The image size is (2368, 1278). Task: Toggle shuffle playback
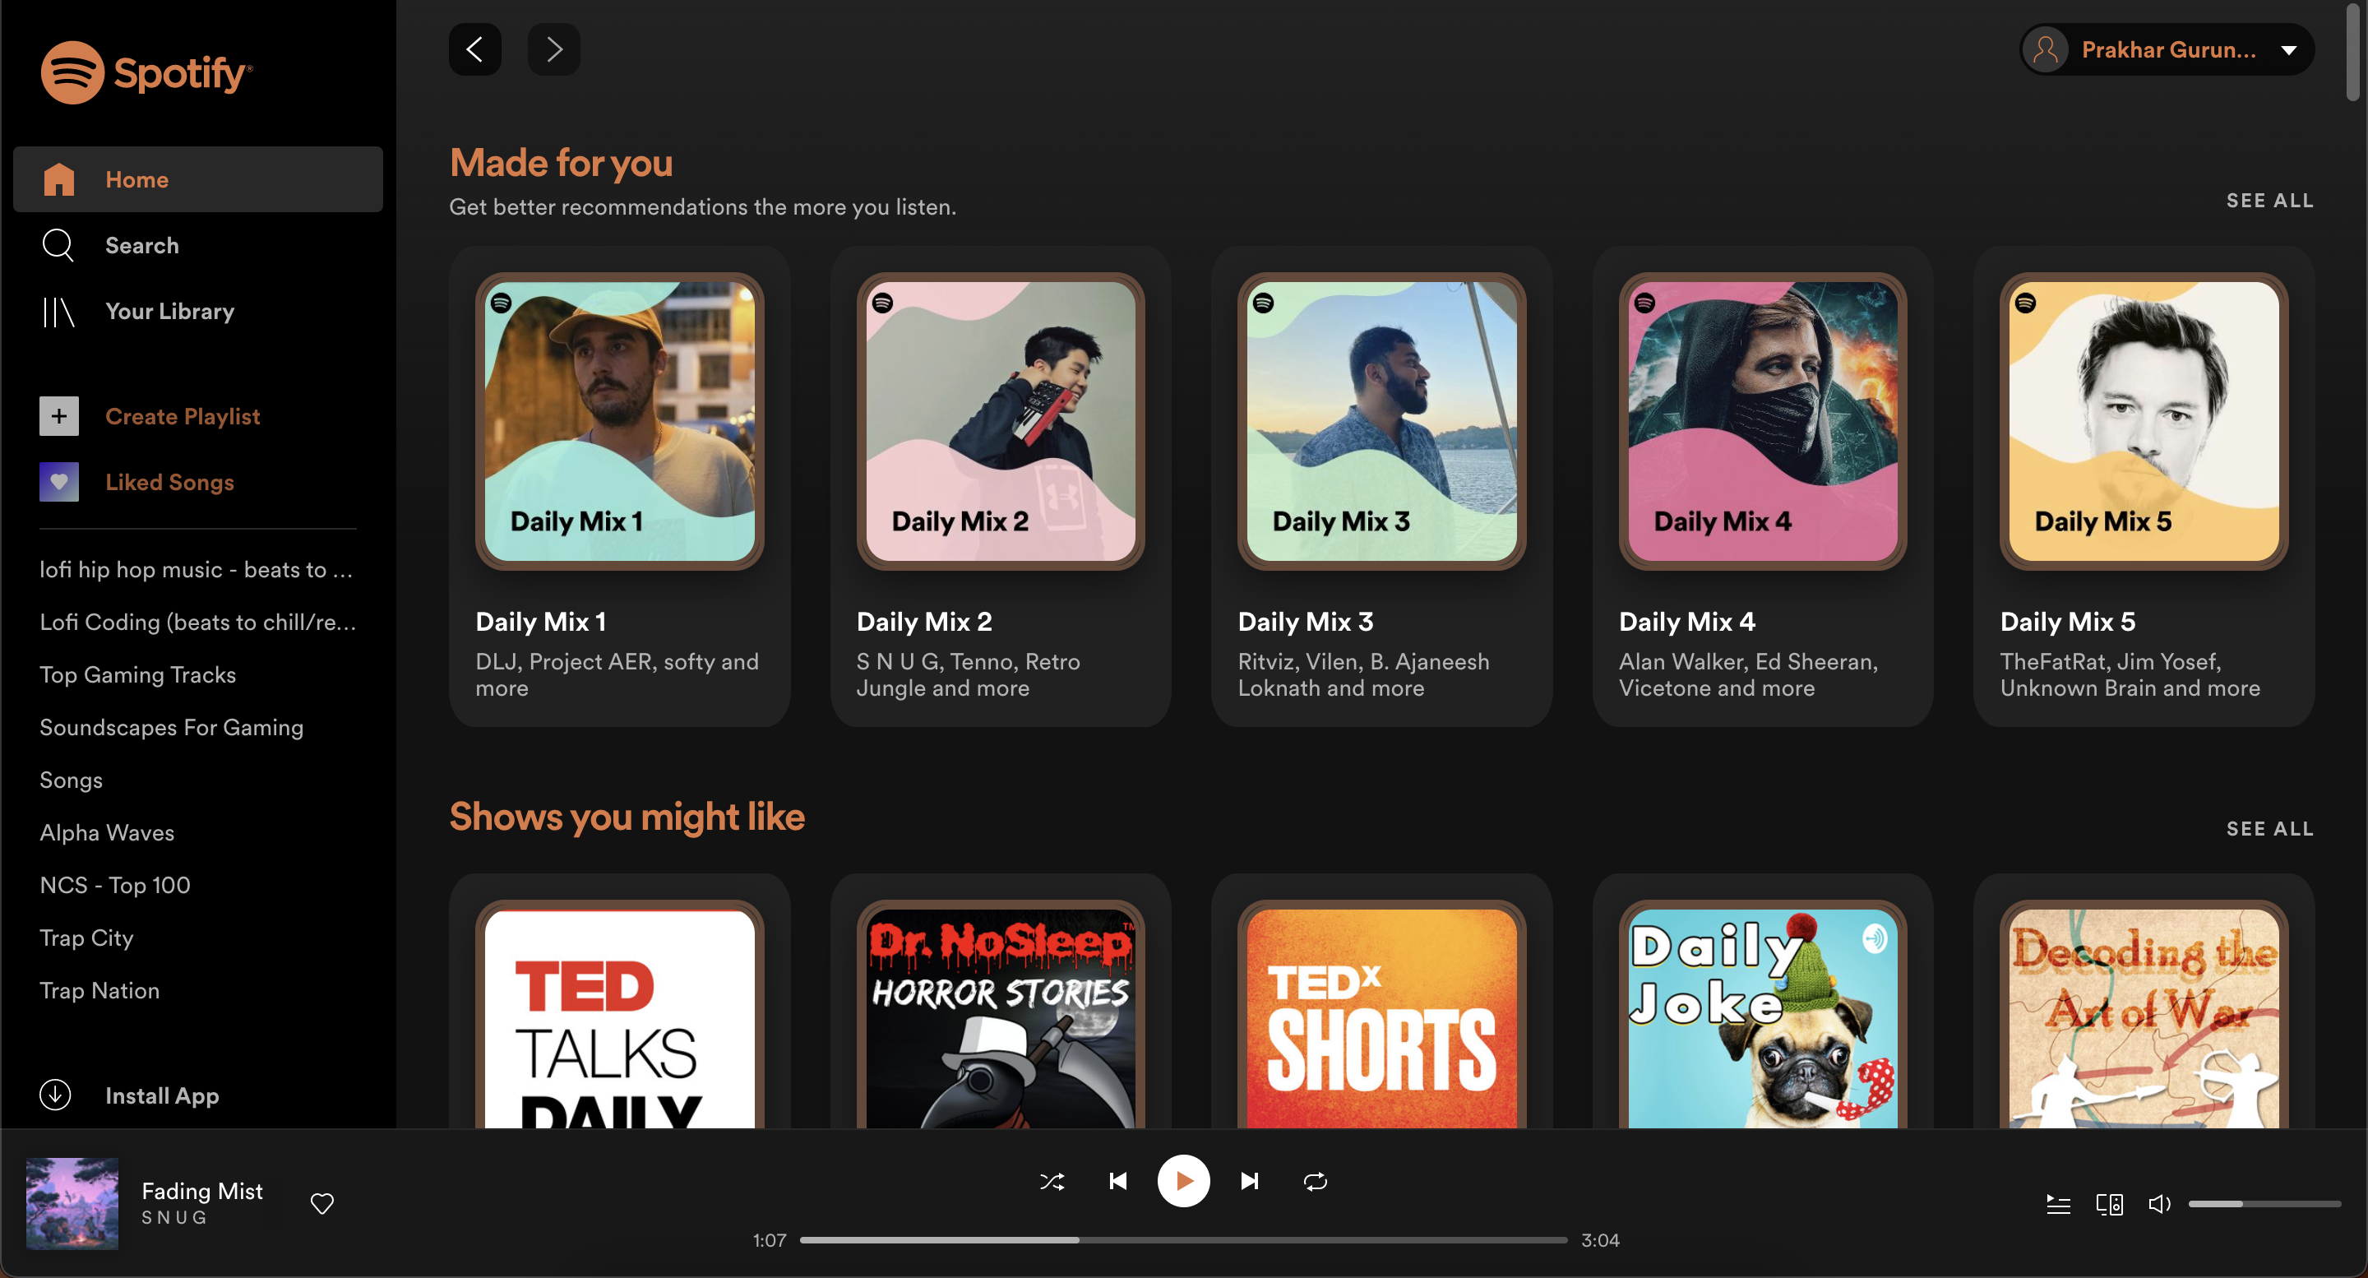[1052, 1182]
